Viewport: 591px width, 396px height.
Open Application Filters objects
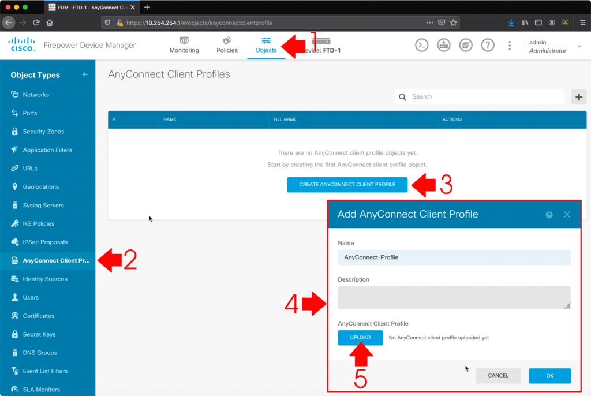48,150
